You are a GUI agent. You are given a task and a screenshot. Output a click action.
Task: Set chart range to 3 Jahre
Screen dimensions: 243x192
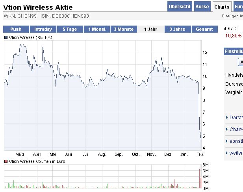tap(178, 29)
